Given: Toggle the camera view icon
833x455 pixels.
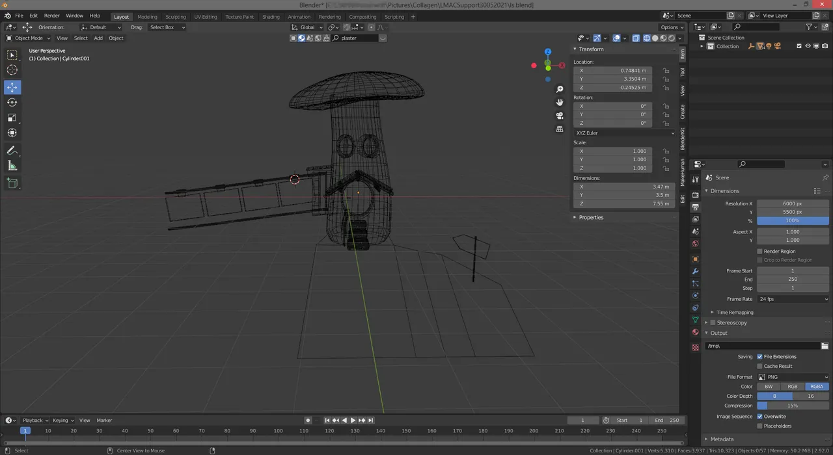Looking at the screenshot, I should tap(560, 116).
